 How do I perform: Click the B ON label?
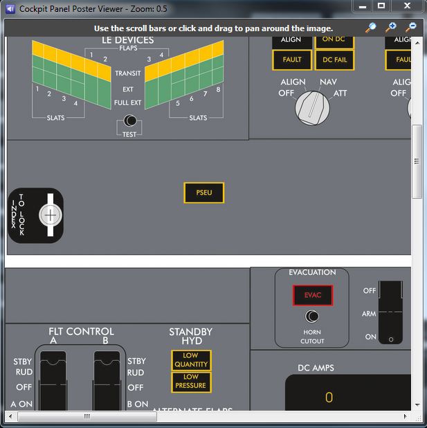138,404
